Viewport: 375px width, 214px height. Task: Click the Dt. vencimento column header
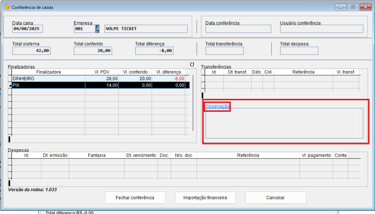point(141,155)
